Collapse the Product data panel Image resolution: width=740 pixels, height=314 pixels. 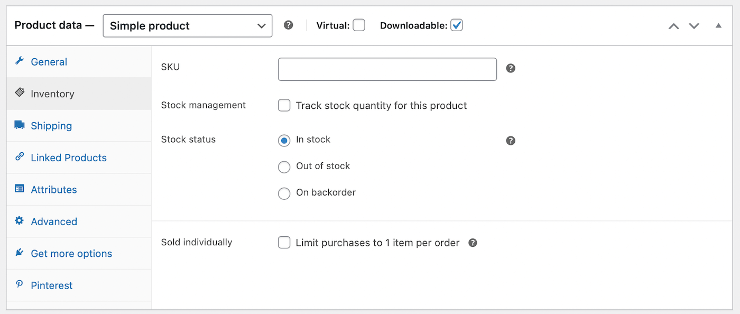pyautogui.click(x=719, y=25)
